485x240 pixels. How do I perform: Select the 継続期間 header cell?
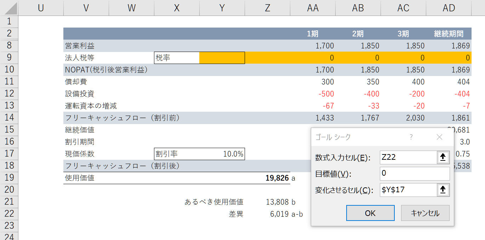click(x=449, y=33)
